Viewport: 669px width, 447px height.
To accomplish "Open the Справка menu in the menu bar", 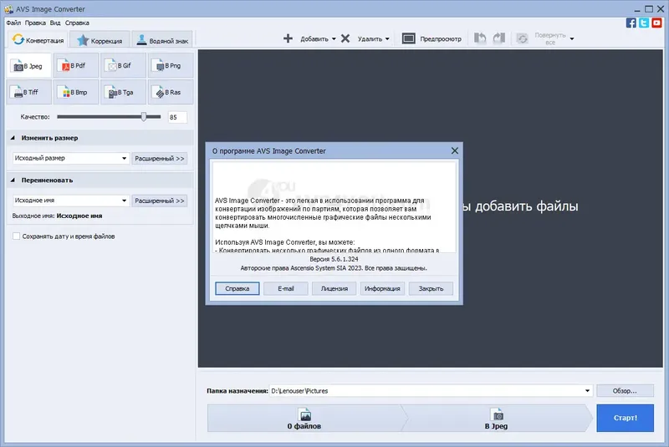I will tap(77, 23).
